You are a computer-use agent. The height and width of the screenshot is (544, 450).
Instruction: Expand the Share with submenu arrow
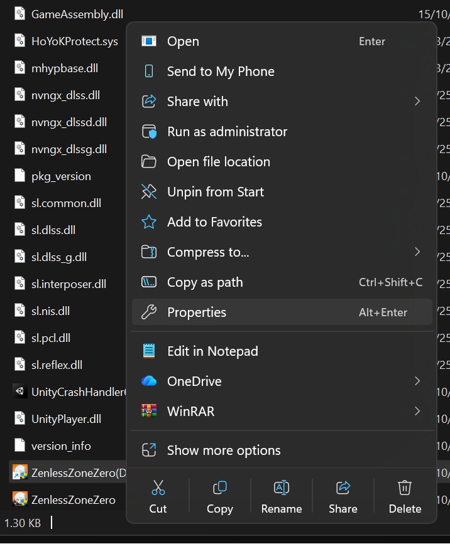click(417, 102)
